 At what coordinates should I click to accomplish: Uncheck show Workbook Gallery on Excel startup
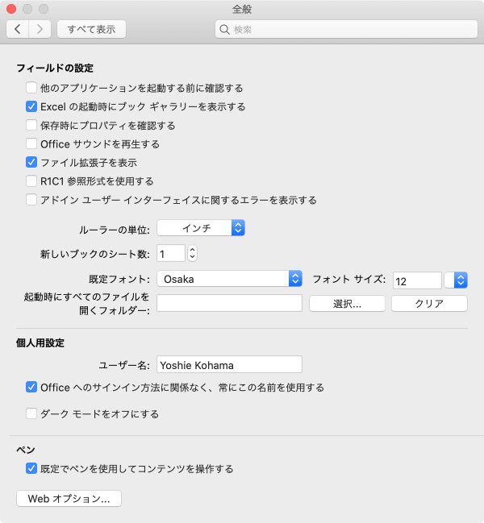(31, 106)
